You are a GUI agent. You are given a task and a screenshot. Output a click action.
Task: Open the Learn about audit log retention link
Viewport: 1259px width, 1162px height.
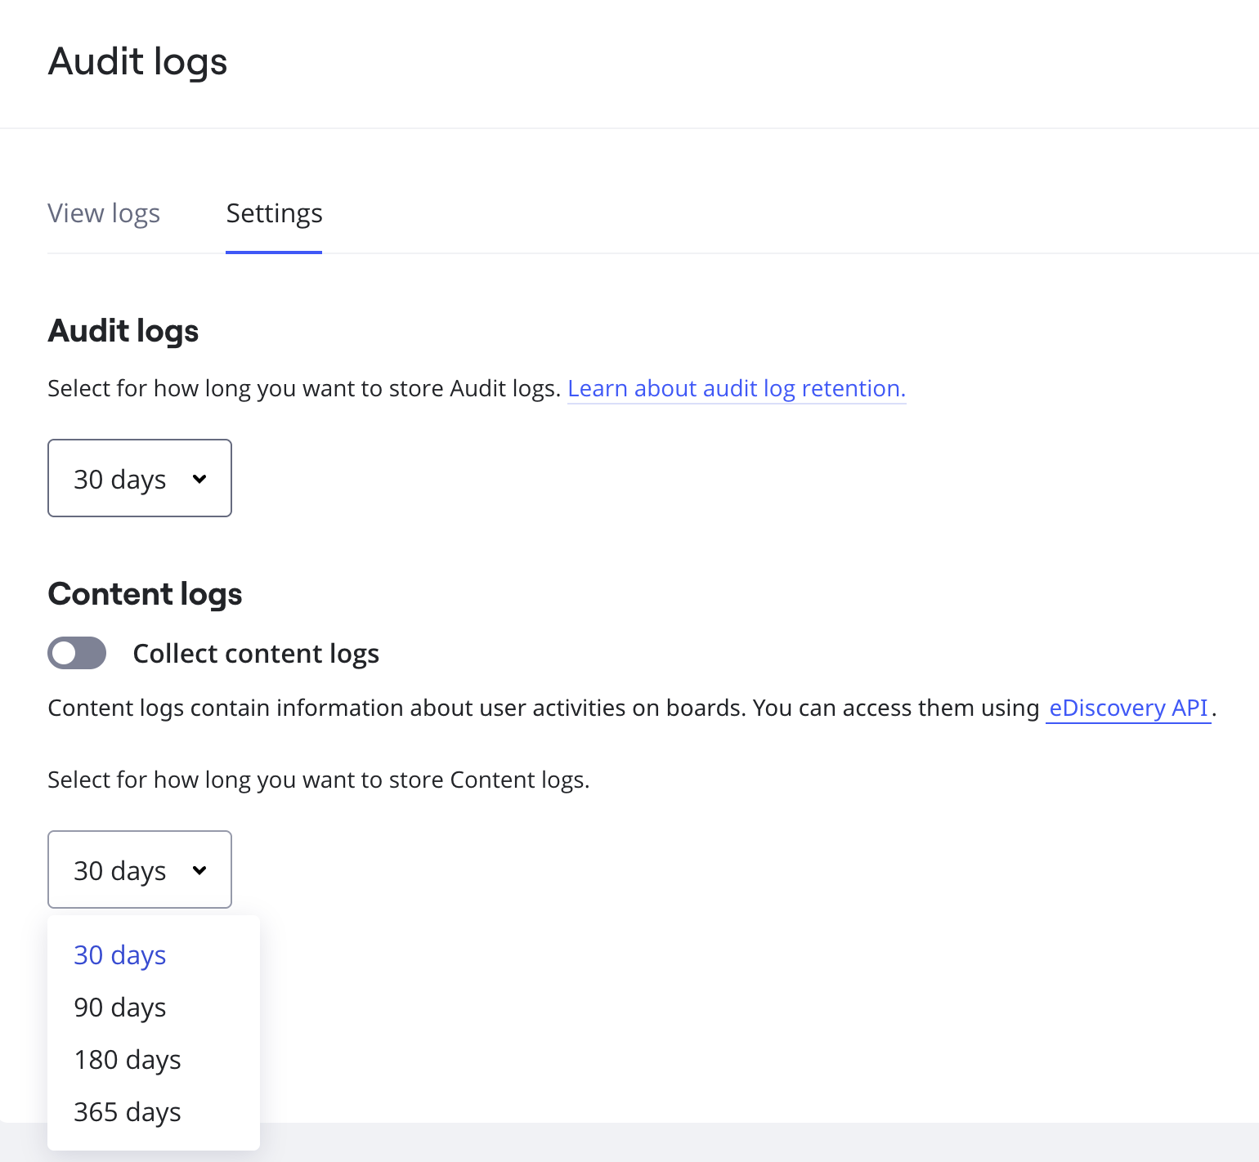point(736,388)
